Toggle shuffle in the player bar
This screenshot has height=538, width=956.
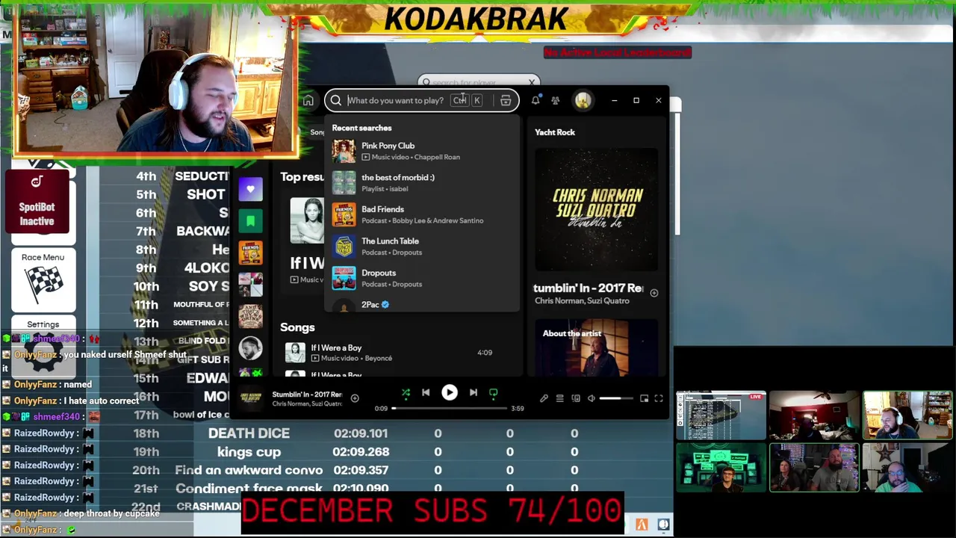click(406, 392)
